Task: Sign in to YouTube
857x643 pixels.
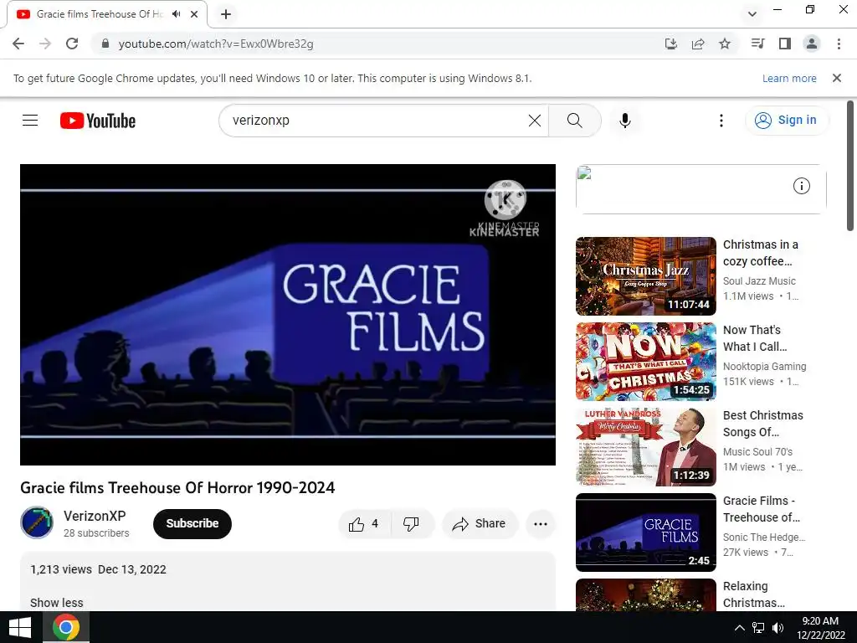Action: coord(787,121)
